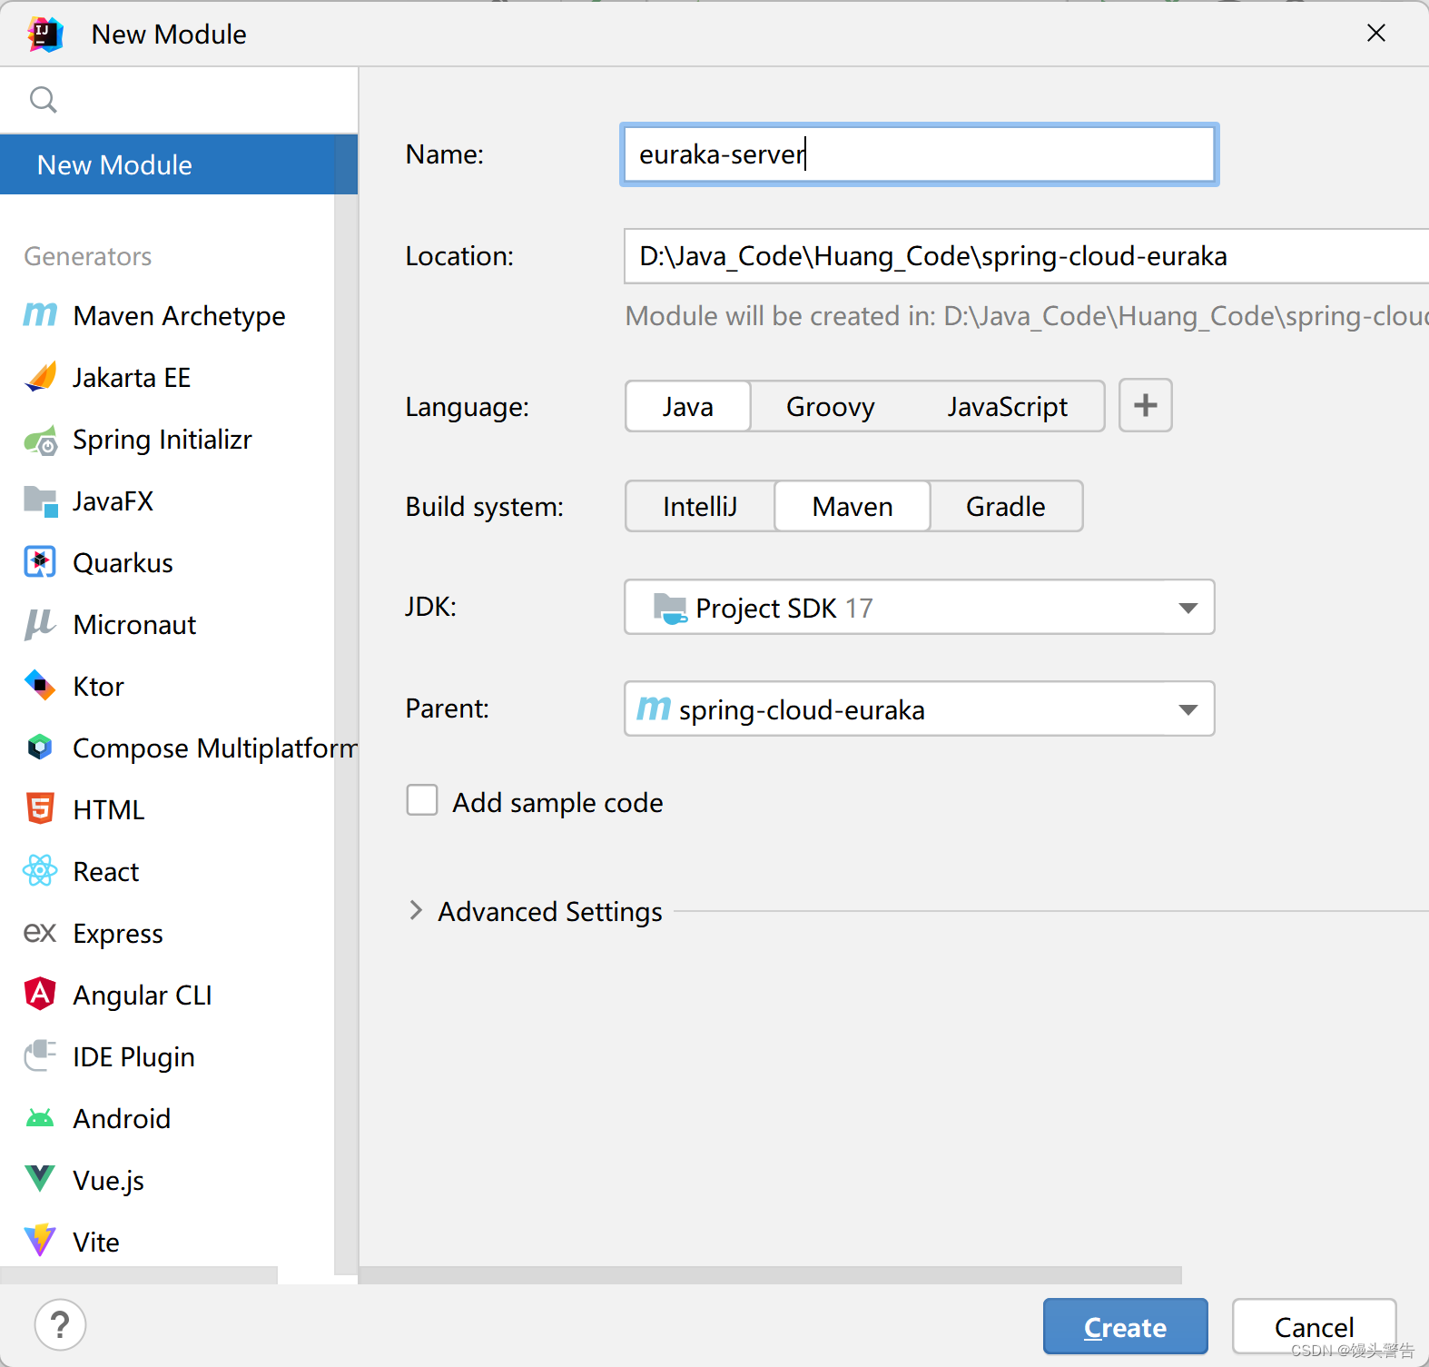Viewport: 1429px width, 1367px height.
Task: Open the JDK Project SDK dropdown
Action: point(920,607)
